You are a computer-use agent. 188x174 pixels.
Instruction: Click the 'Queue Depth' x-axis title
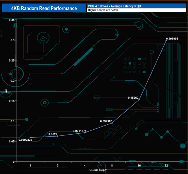[x=98, y=170]
